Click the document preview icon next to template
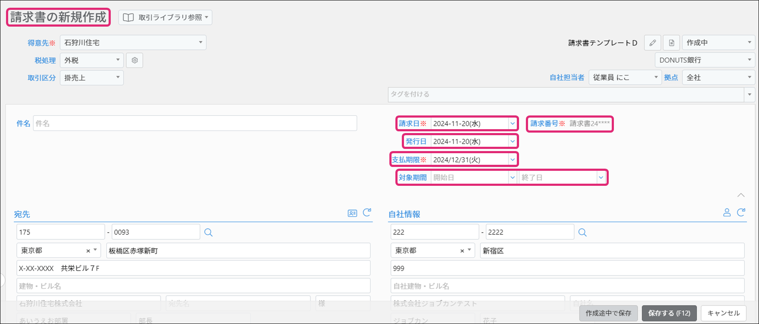Image resolution: width=759 pixels, height=324 pixels. click(x=671, y=43)
